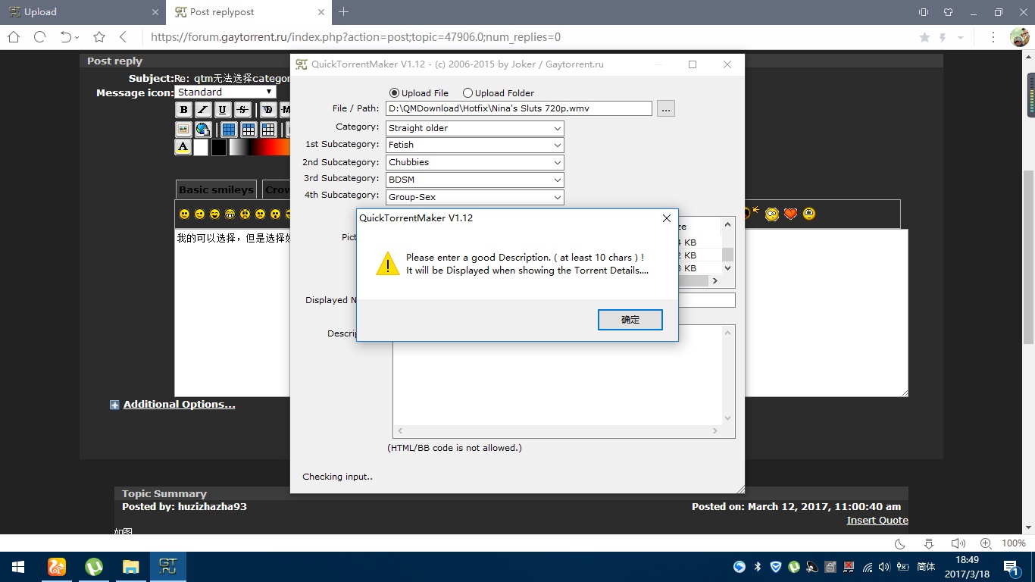Click the insert image icon
This screenshot has height=582, width=1035.
coord(183,130)
